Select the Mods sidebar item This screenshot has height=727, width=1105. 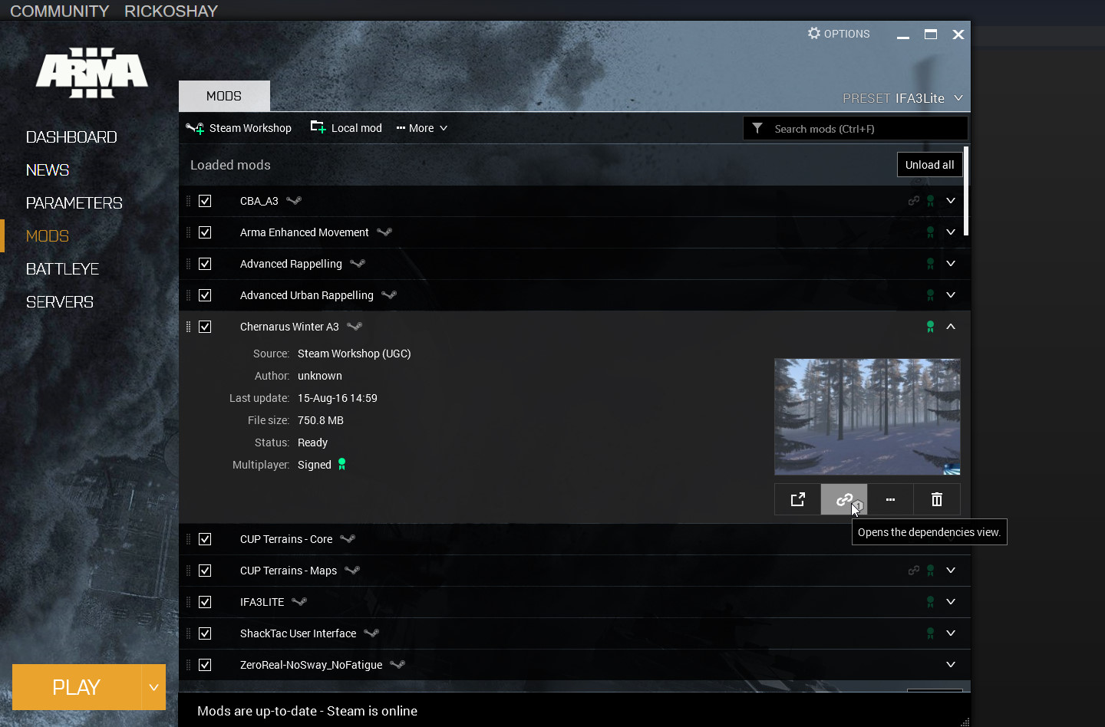click(48, 236)
